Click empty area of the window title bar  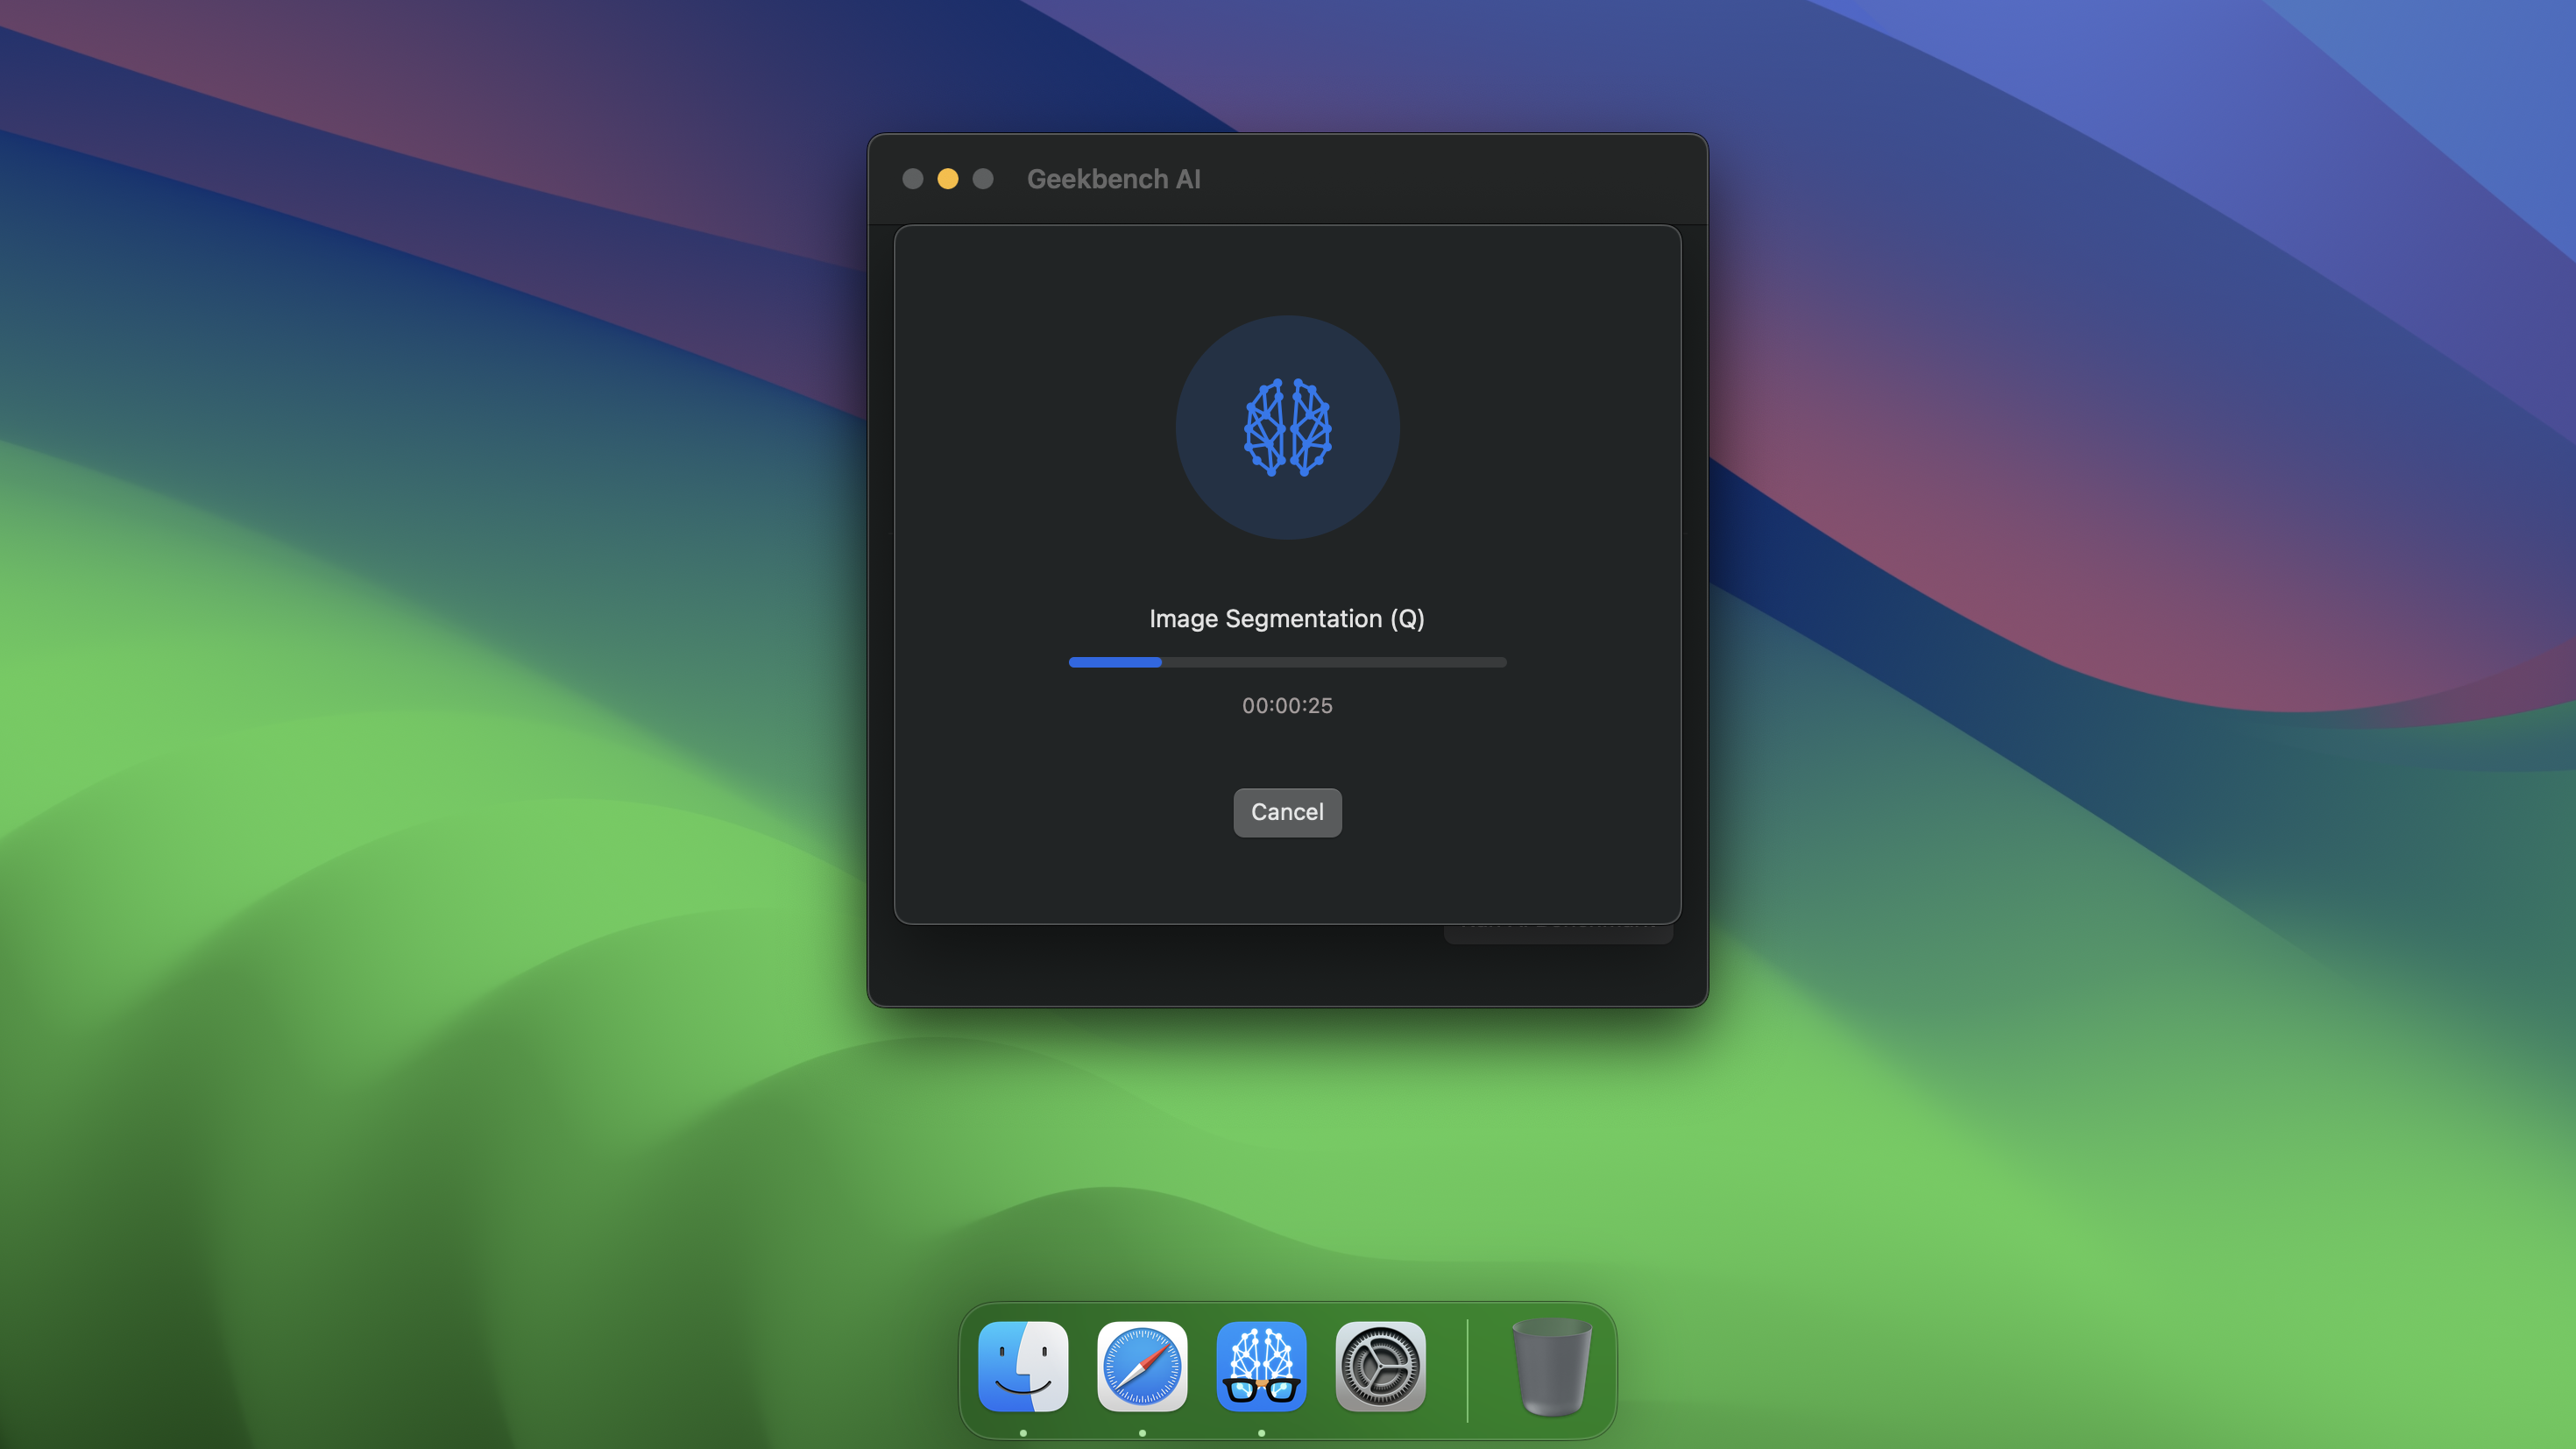(1450, 179)
